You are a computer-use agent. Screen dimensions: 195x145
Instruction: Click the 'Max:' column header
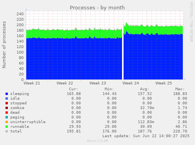pyautogui.click(x=180, y=89)
